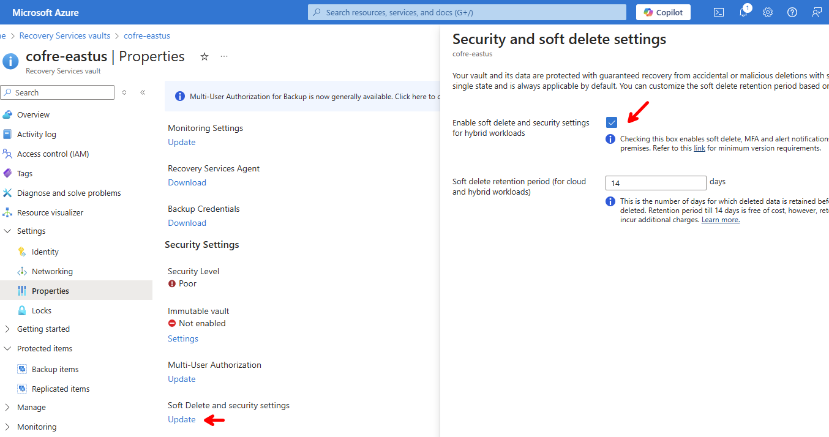Expand the Getting started section
Screen dimensions: 829x437
[x=7, y=329]
